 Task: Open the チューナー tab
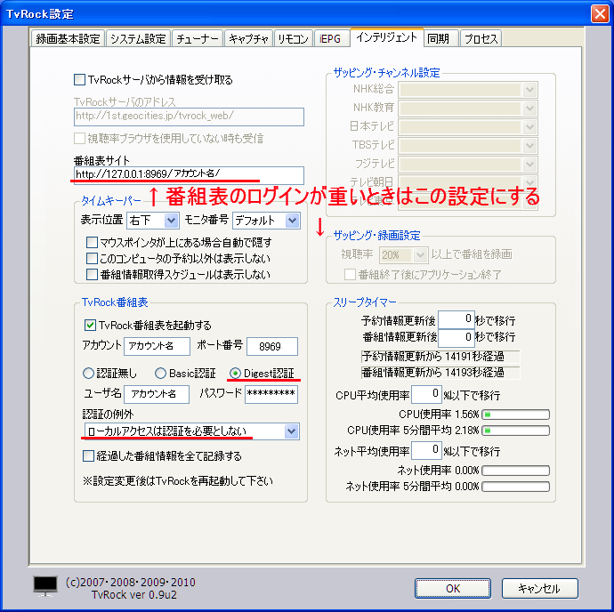click(x=197, y=38)
